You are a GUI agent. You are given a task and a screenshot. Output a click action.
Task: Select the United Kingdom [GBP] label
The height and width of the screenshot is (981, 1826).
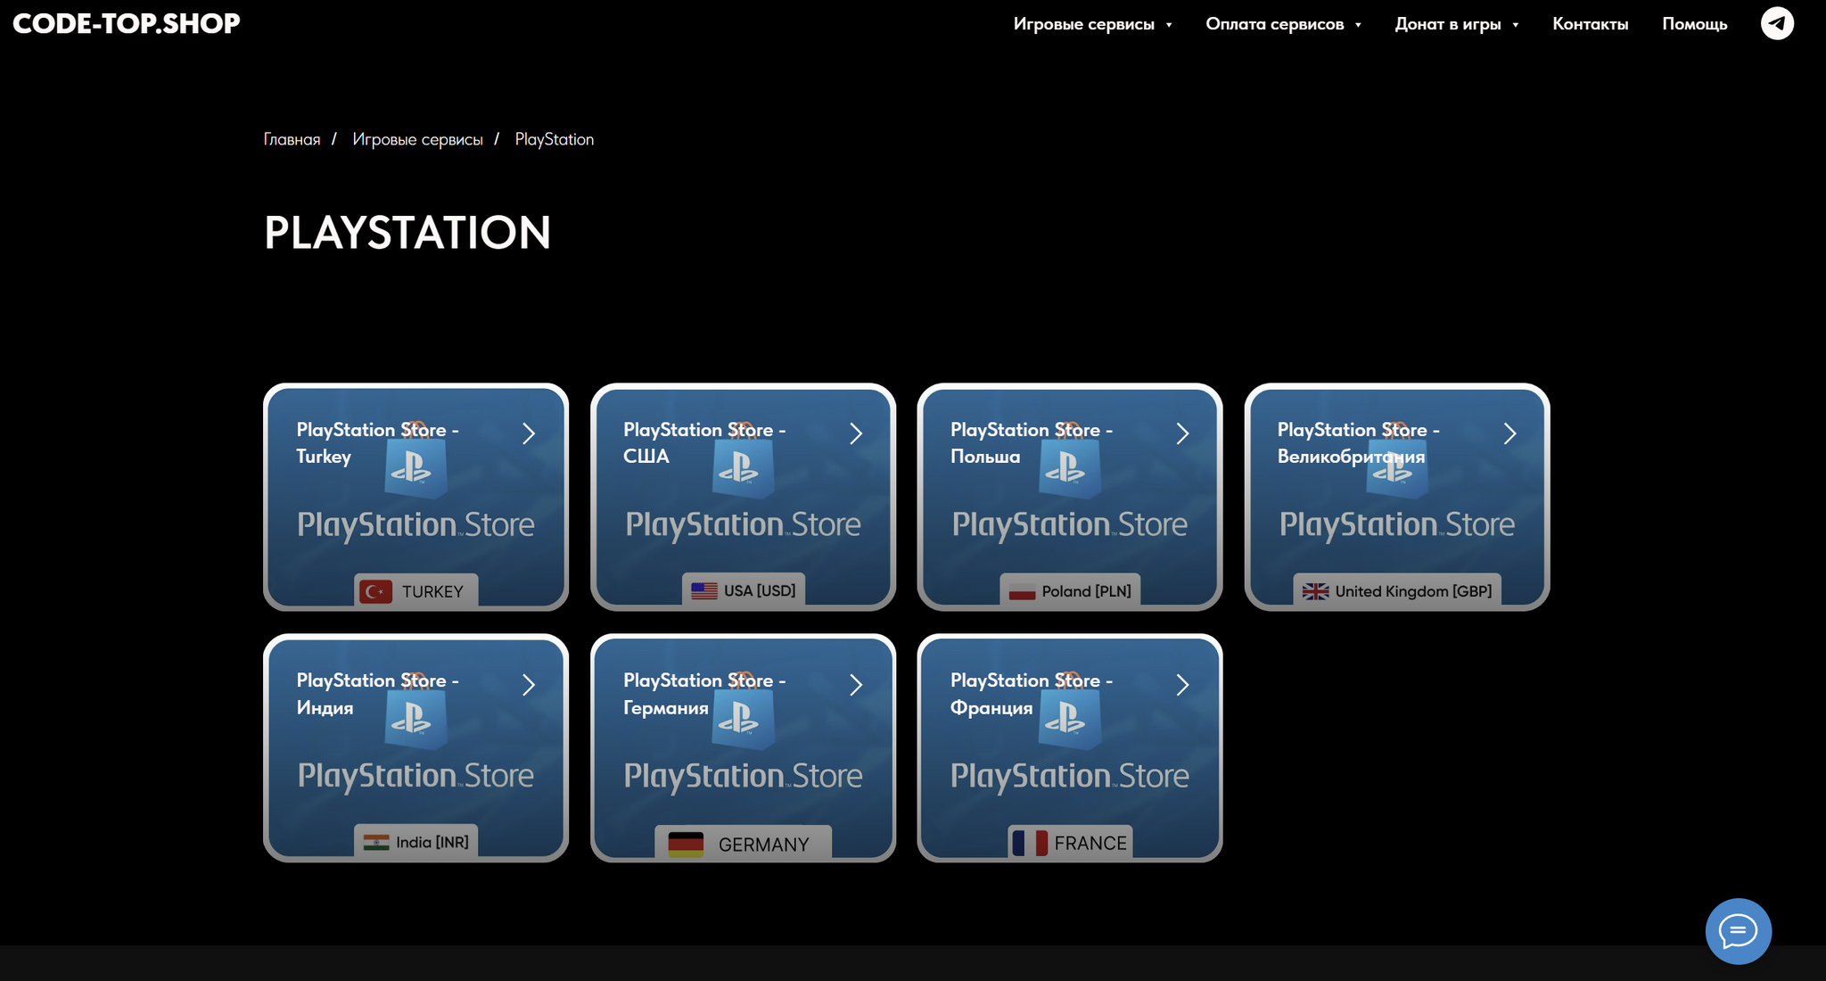pos(1397,591)
